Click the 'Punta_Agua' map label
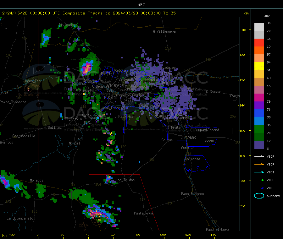 143,213
